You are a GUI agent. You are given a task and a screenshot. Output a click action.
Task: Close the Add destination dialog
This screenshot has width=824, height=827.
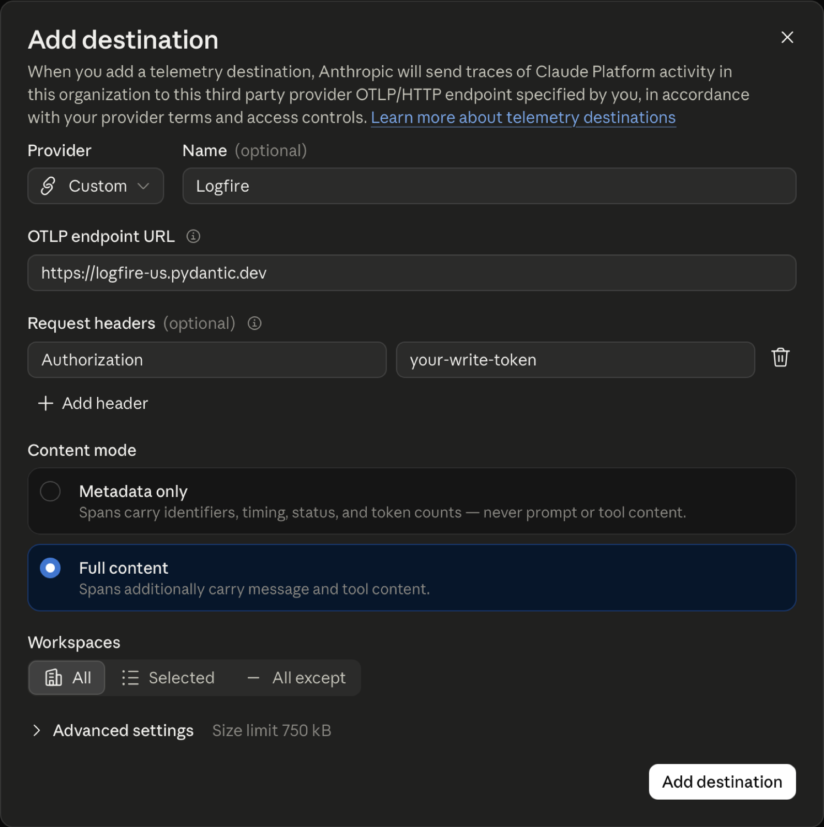point(787,37)
